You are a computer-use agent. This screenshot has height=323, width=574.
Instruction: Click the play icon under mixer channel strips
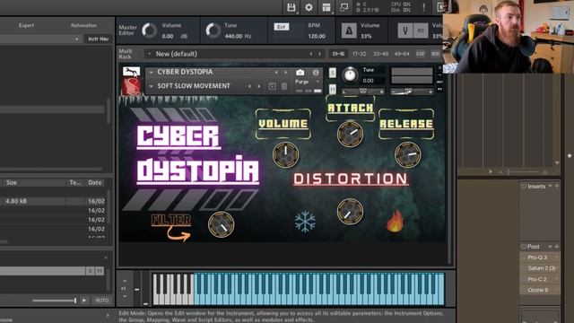pos(491,171)
